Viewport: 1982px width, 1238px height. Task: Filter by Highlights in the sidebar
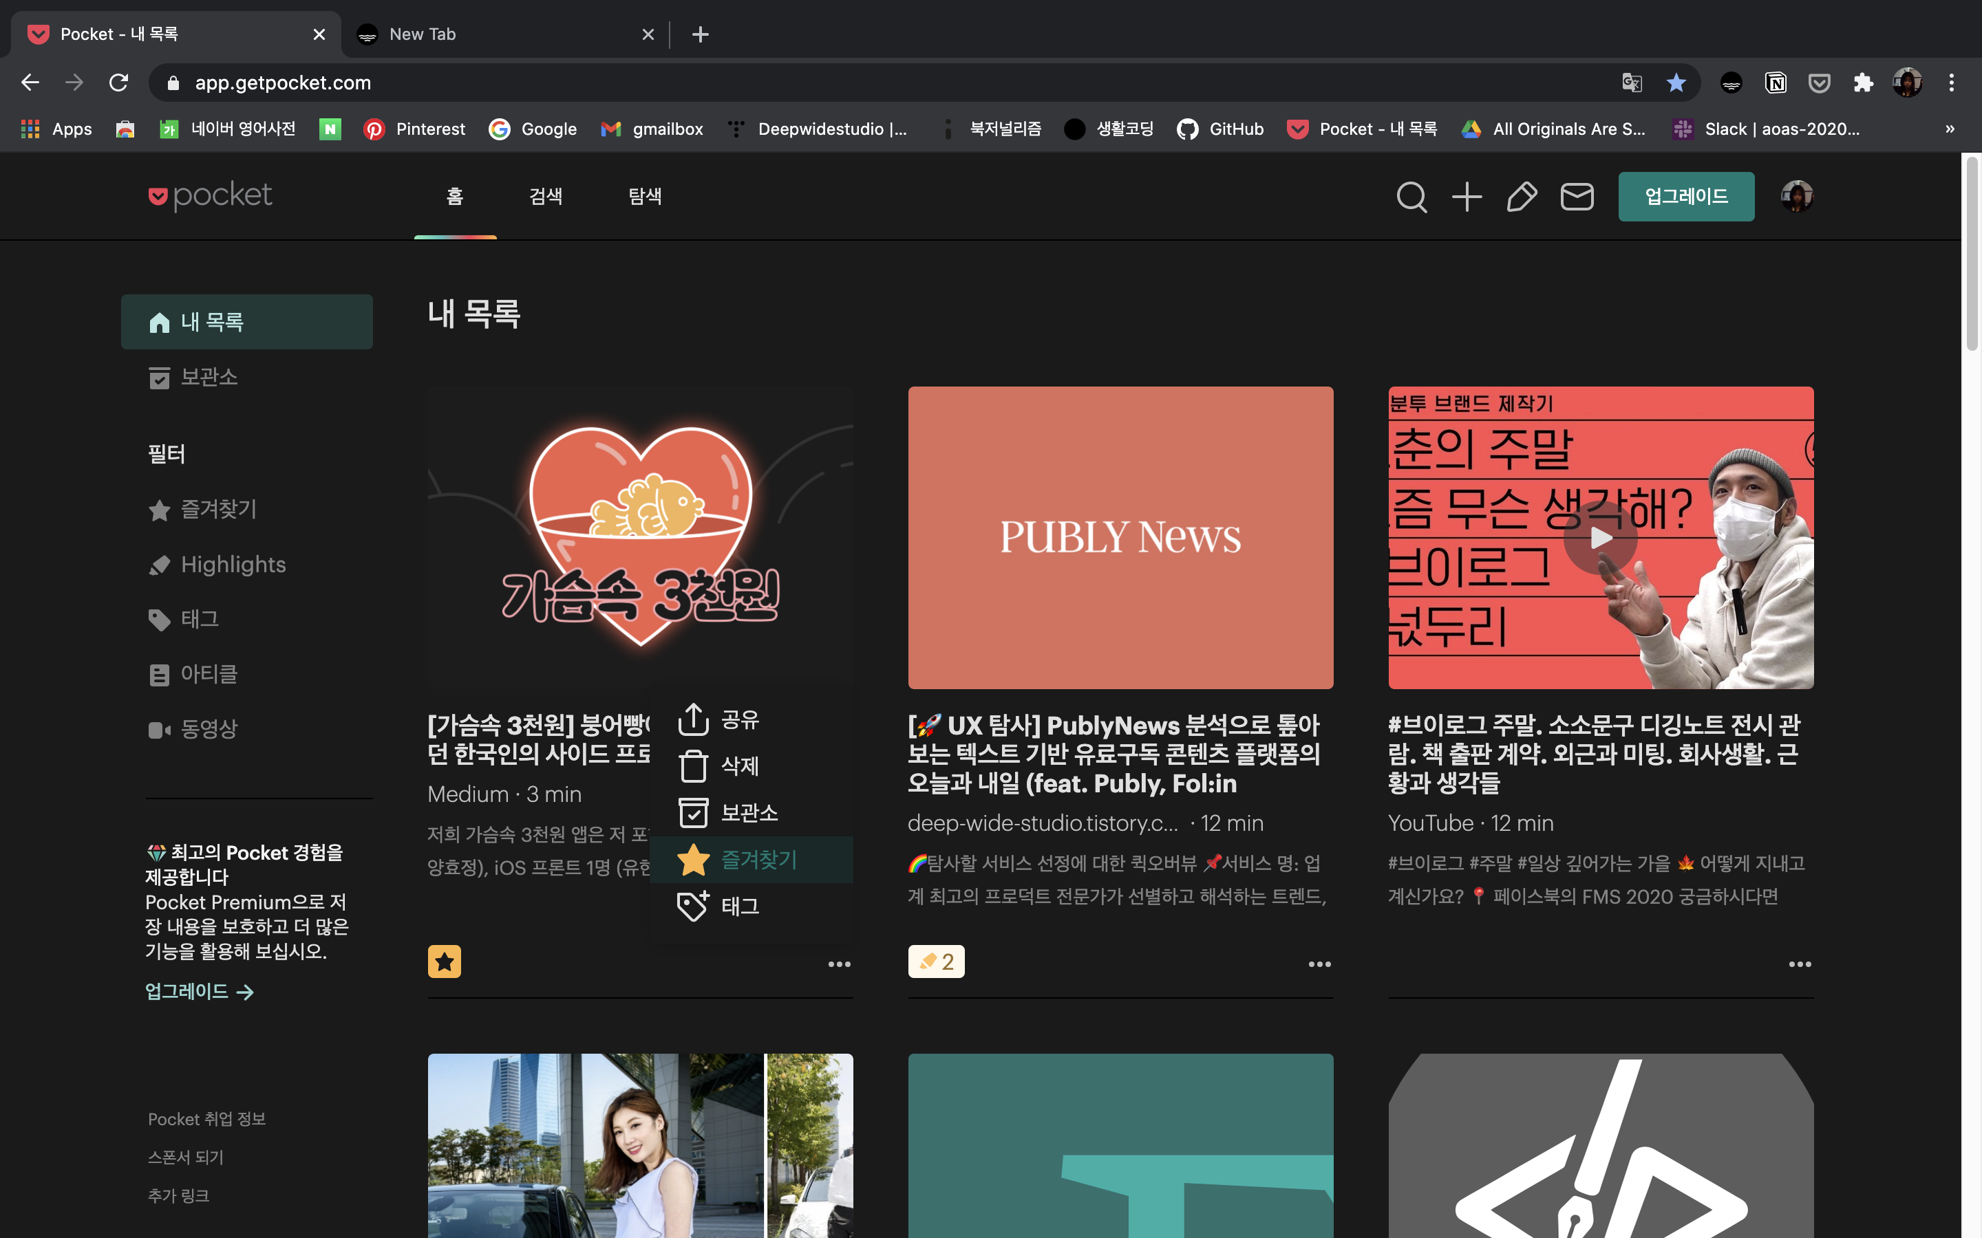click(x=217, y=564)
